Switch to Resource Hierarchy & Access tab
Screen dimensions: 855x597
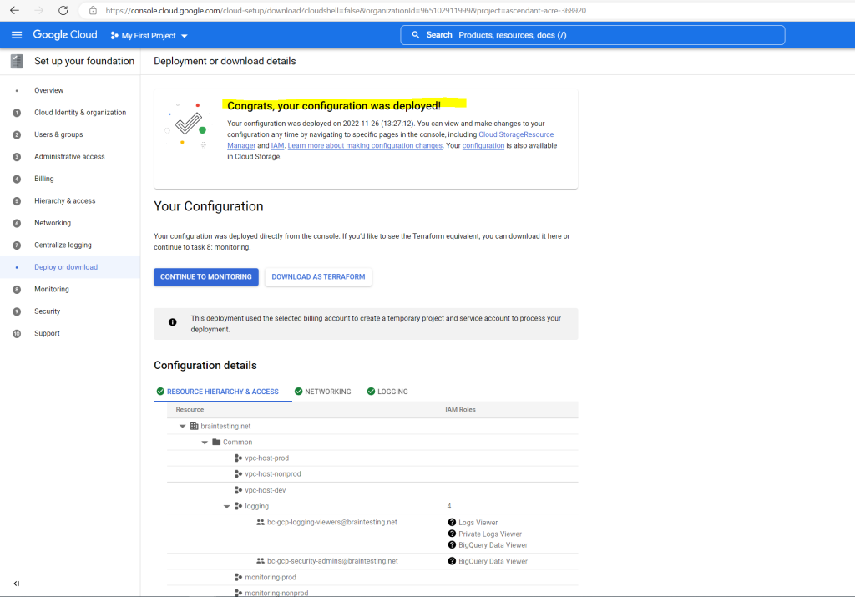[x=217, y=392]
